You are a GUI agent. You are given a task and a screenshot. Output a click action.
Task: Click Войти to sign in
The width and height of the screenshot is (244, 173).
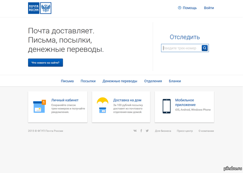tap(209, 8)
